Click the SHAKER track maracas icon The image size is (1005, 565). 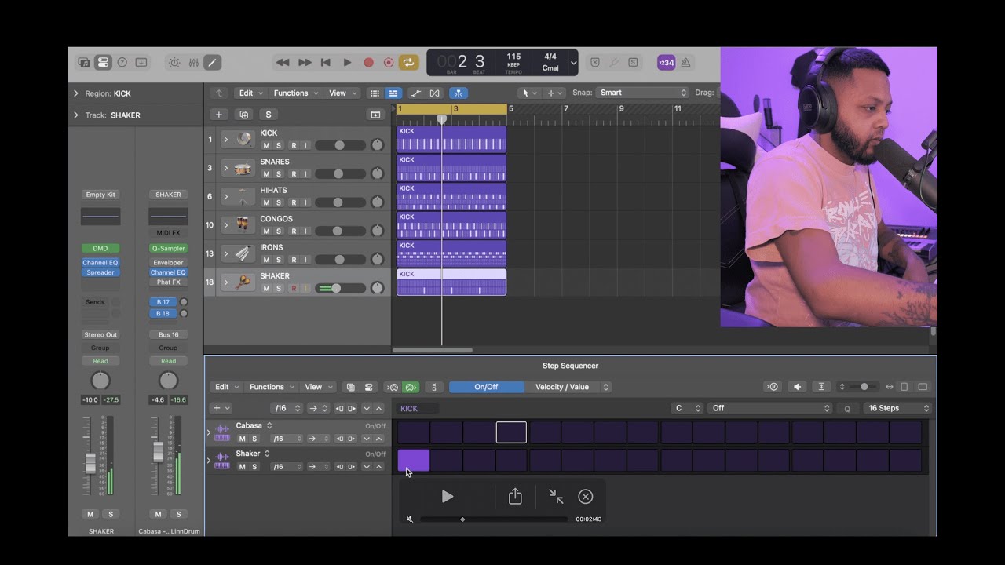click(244, 282)
